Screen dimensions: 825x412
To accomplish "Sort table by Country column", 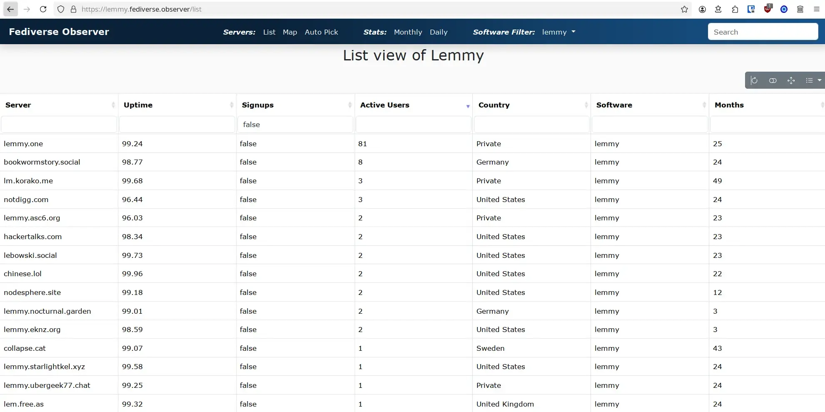I will pyautogui.click(x=532, y=105).
